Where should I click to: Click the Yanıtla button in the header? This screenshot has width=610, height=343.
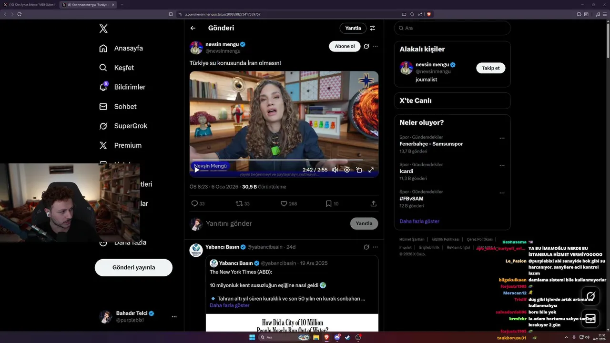coord(353,28)
